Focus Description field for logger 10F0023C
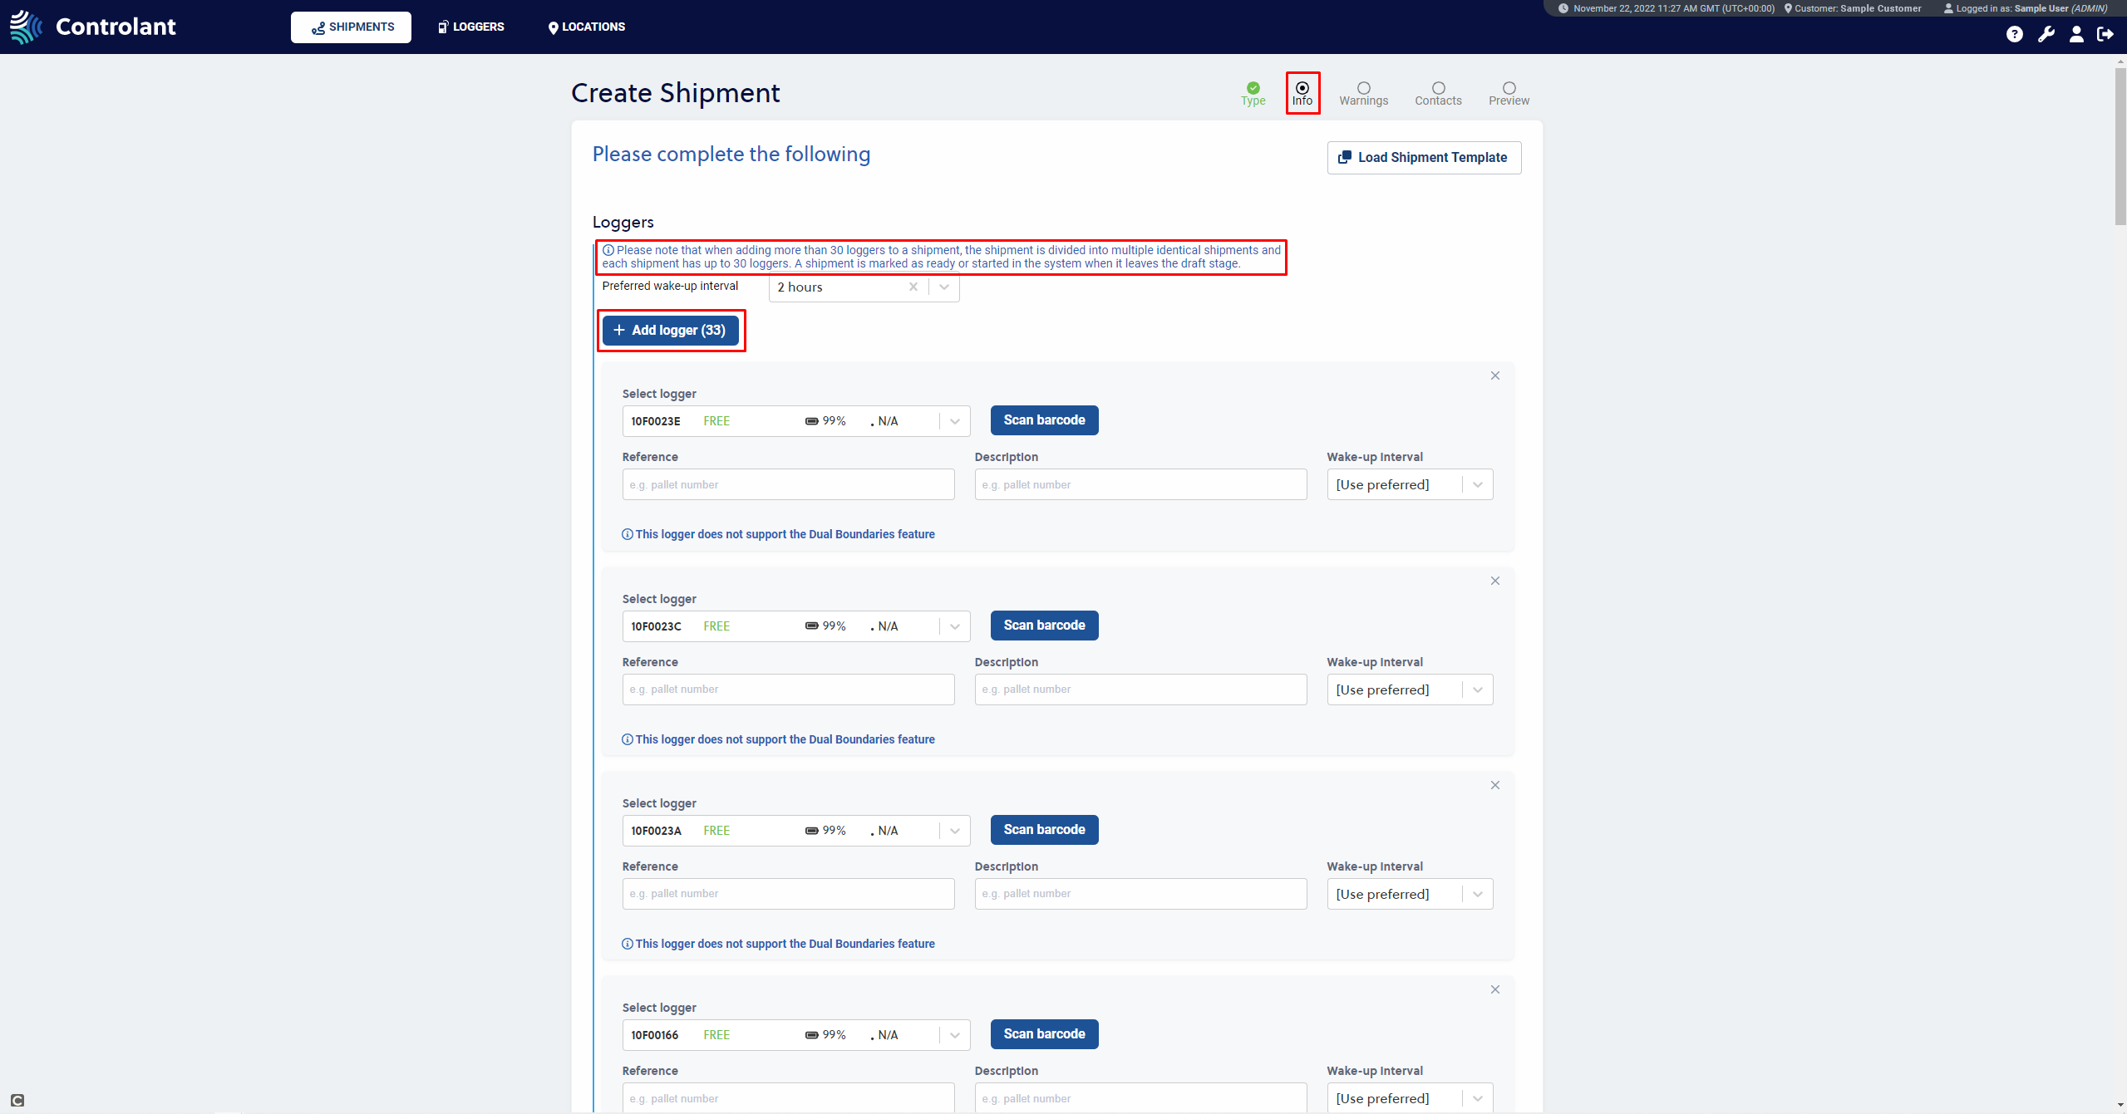This screenshot has width=2127, height=1114. [x=1140, y=690]
